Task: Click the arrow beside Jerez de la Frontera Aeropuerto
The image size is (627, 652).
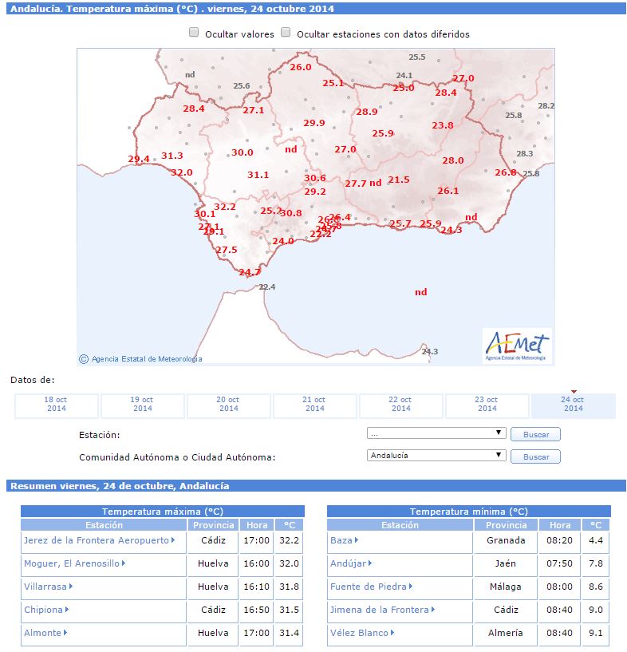Action: [173, 540]
